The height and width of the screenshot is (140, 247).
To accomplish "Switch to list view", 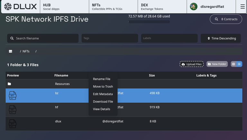I will click(239, 64).
